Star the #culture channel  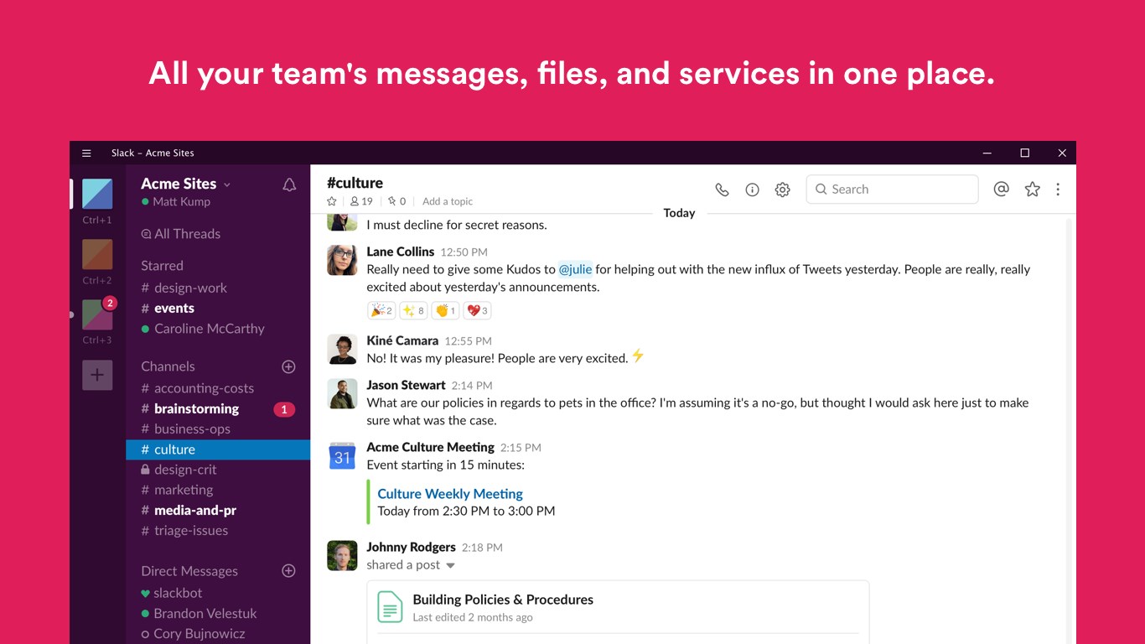tap(332, 201)
